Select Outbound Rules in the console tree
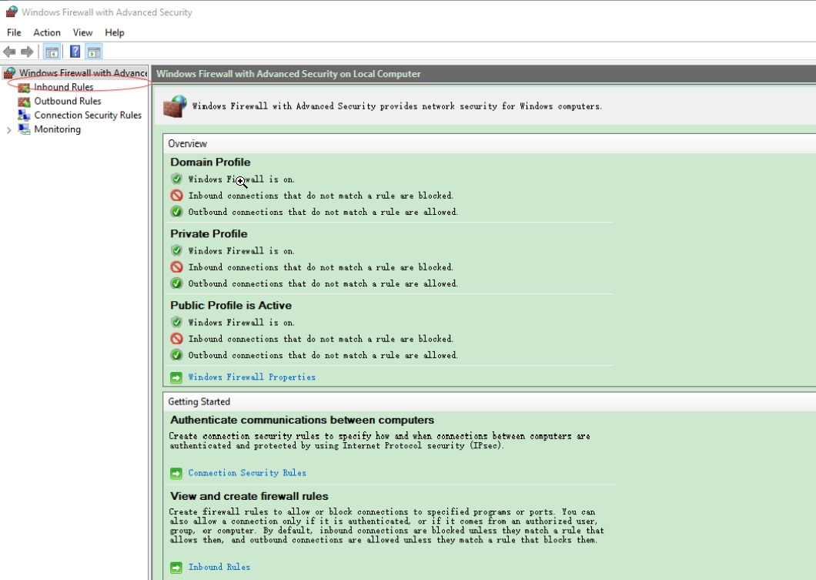This screenshot has height=580, width=816. point(68,101)
